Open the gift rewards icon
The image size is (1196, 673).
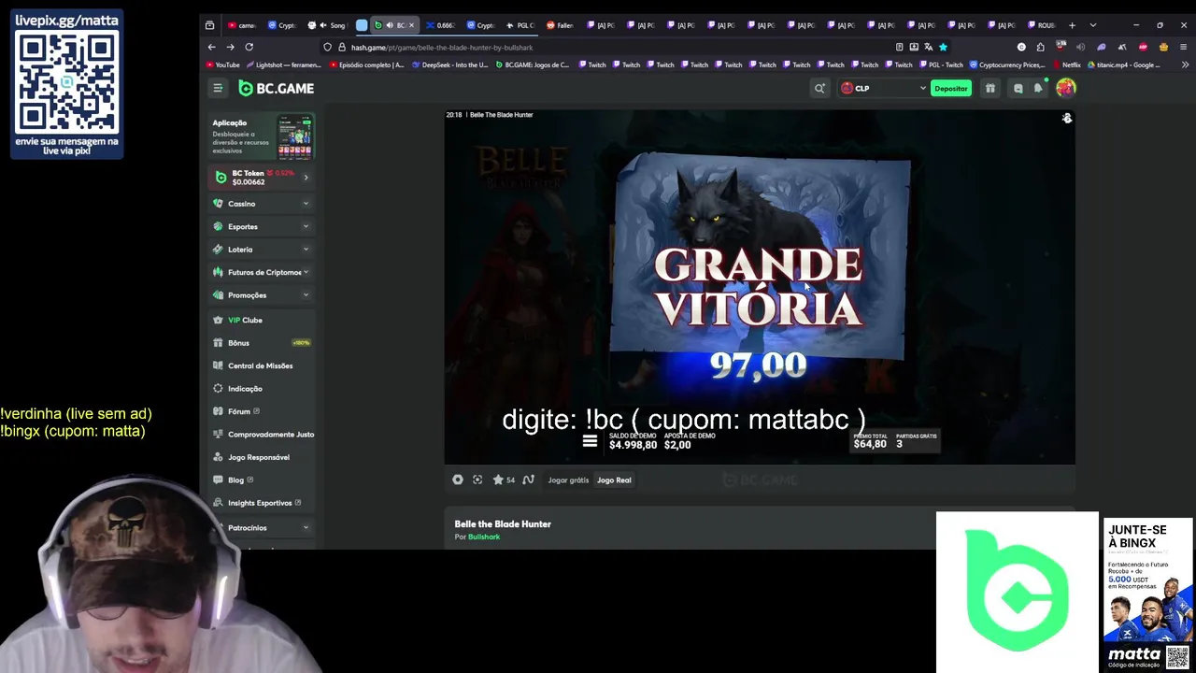(x=990, y=88)
